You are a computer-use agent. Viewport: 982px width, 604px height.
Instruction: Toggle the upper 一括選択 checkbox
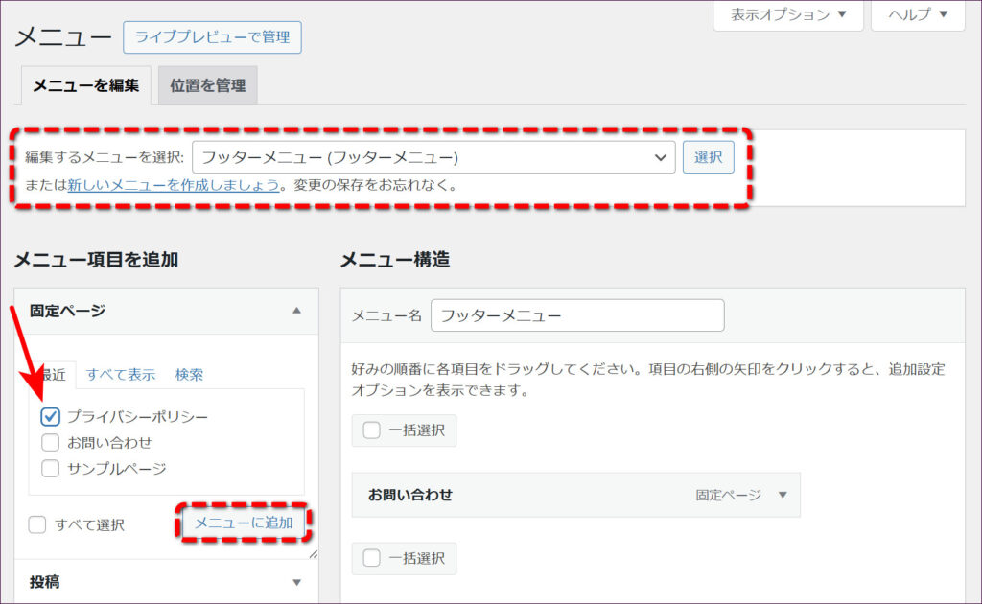tap(371, 430)
